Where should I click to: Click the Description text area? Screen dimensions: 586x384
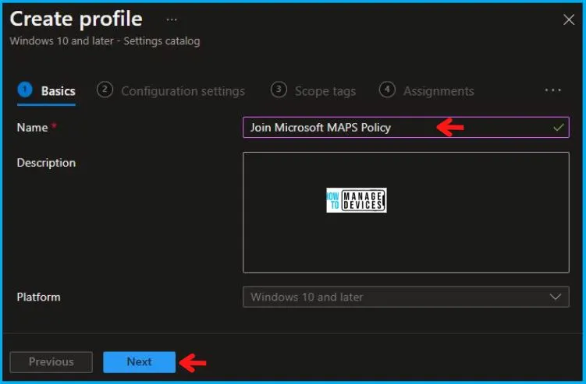click(x=406, y=213)
